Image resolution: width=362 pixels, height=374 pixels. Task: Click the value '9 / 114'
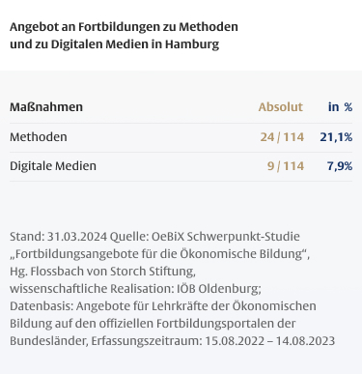click(286, 166)
